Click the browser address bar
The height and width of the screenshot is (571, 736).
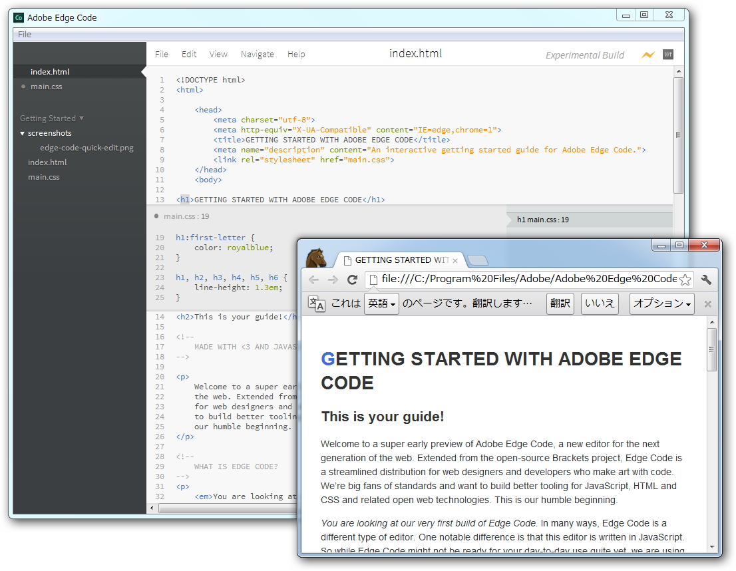point(528,280)
